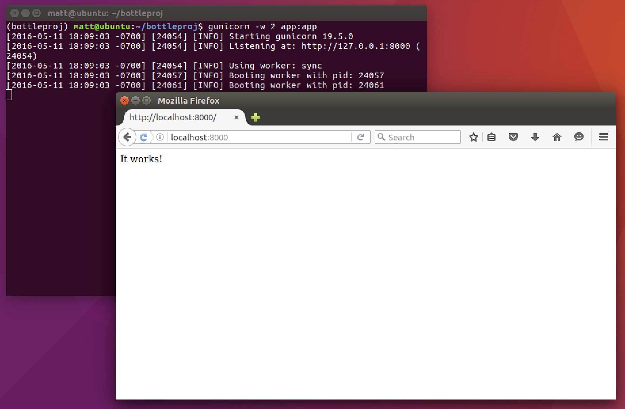This screenshot has width=625, height=409.
Task: Open a new tab with the green plus
Action: pyautogui.click(x=256, y=117)
